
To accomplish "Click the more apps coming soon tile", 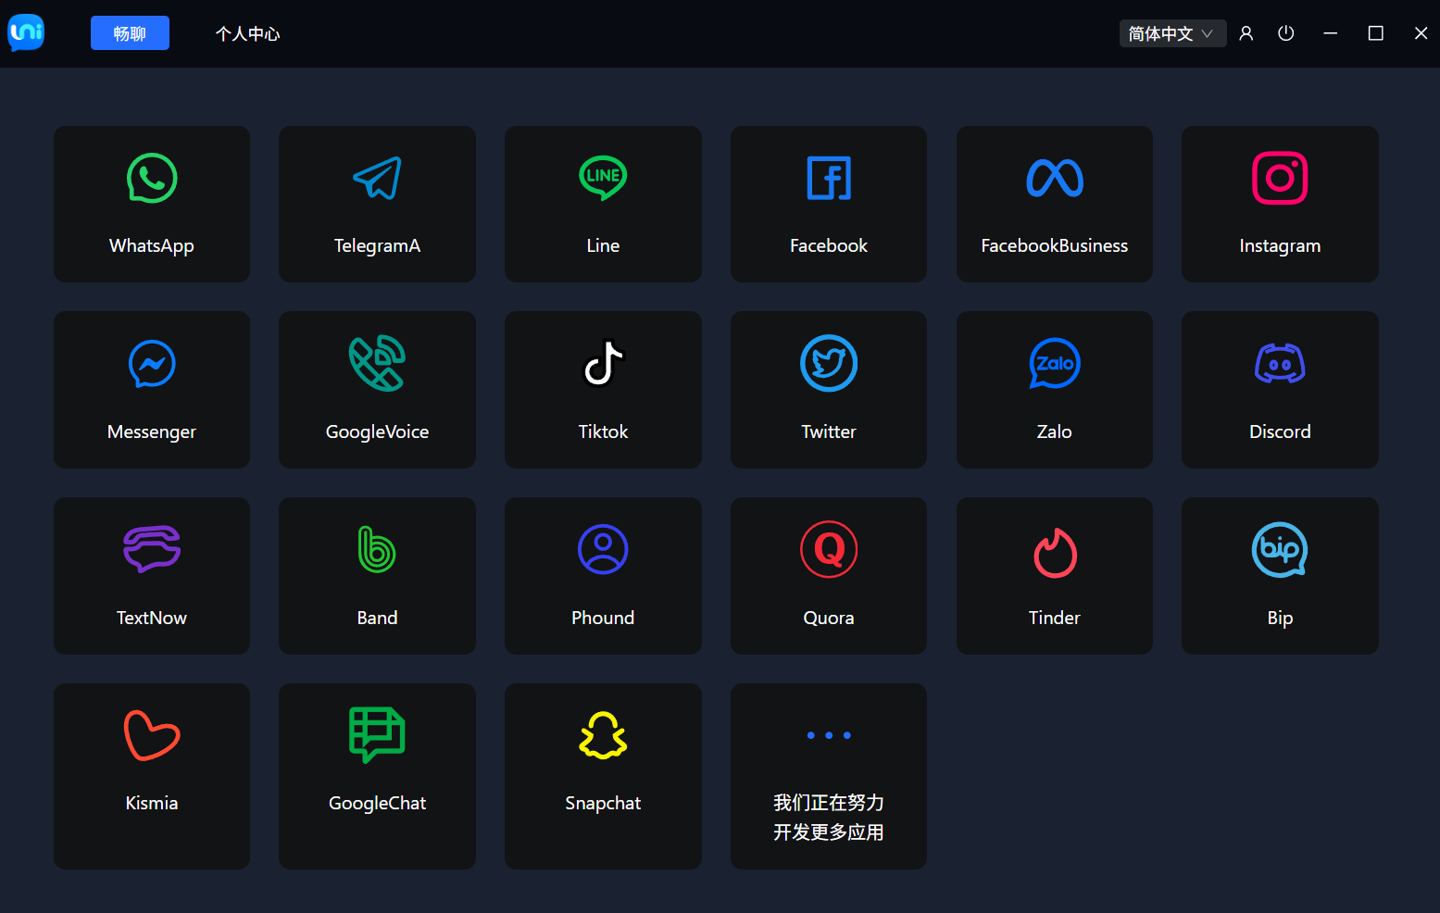I will tap(829, 776).
